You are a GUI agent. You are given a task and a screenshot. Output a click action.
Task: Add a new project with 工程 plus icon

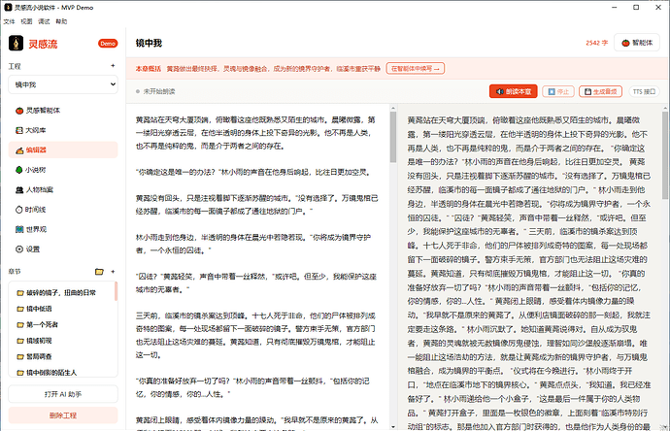113,66
